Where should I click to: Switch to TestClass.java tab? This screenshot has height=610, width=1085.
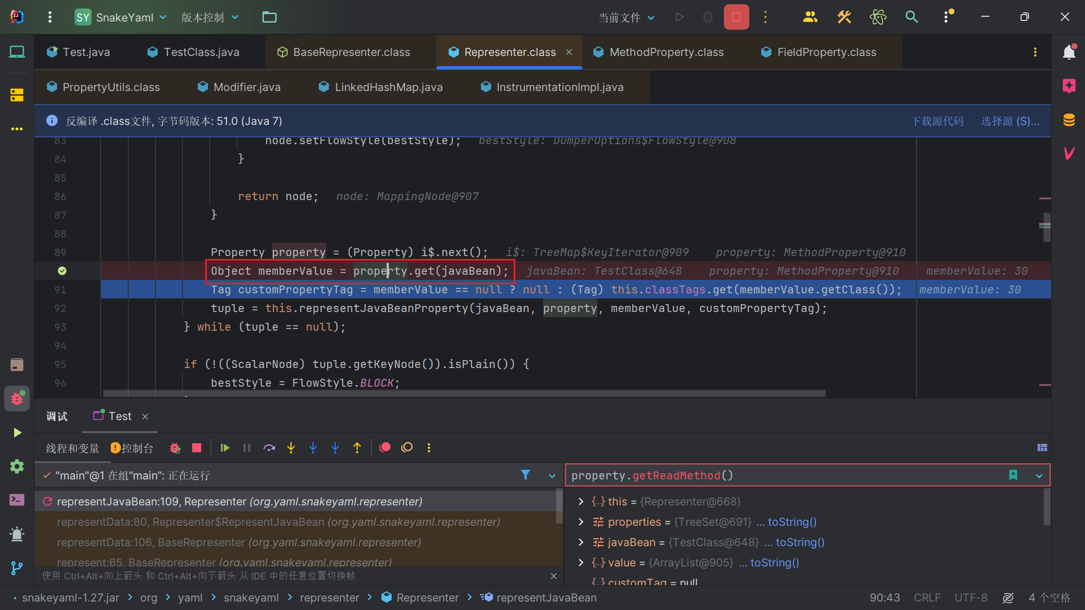[x=193, y=52]
